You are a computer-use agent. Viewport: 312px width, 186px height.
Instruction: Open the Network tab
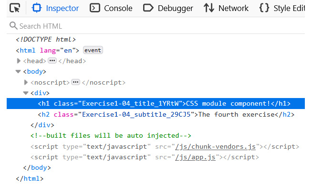tap(226, 8)
